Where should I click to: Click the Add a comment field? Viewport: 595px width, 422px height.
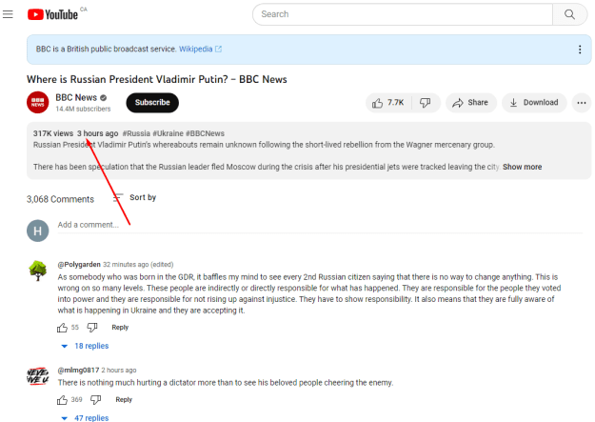[x=320, y=225]
